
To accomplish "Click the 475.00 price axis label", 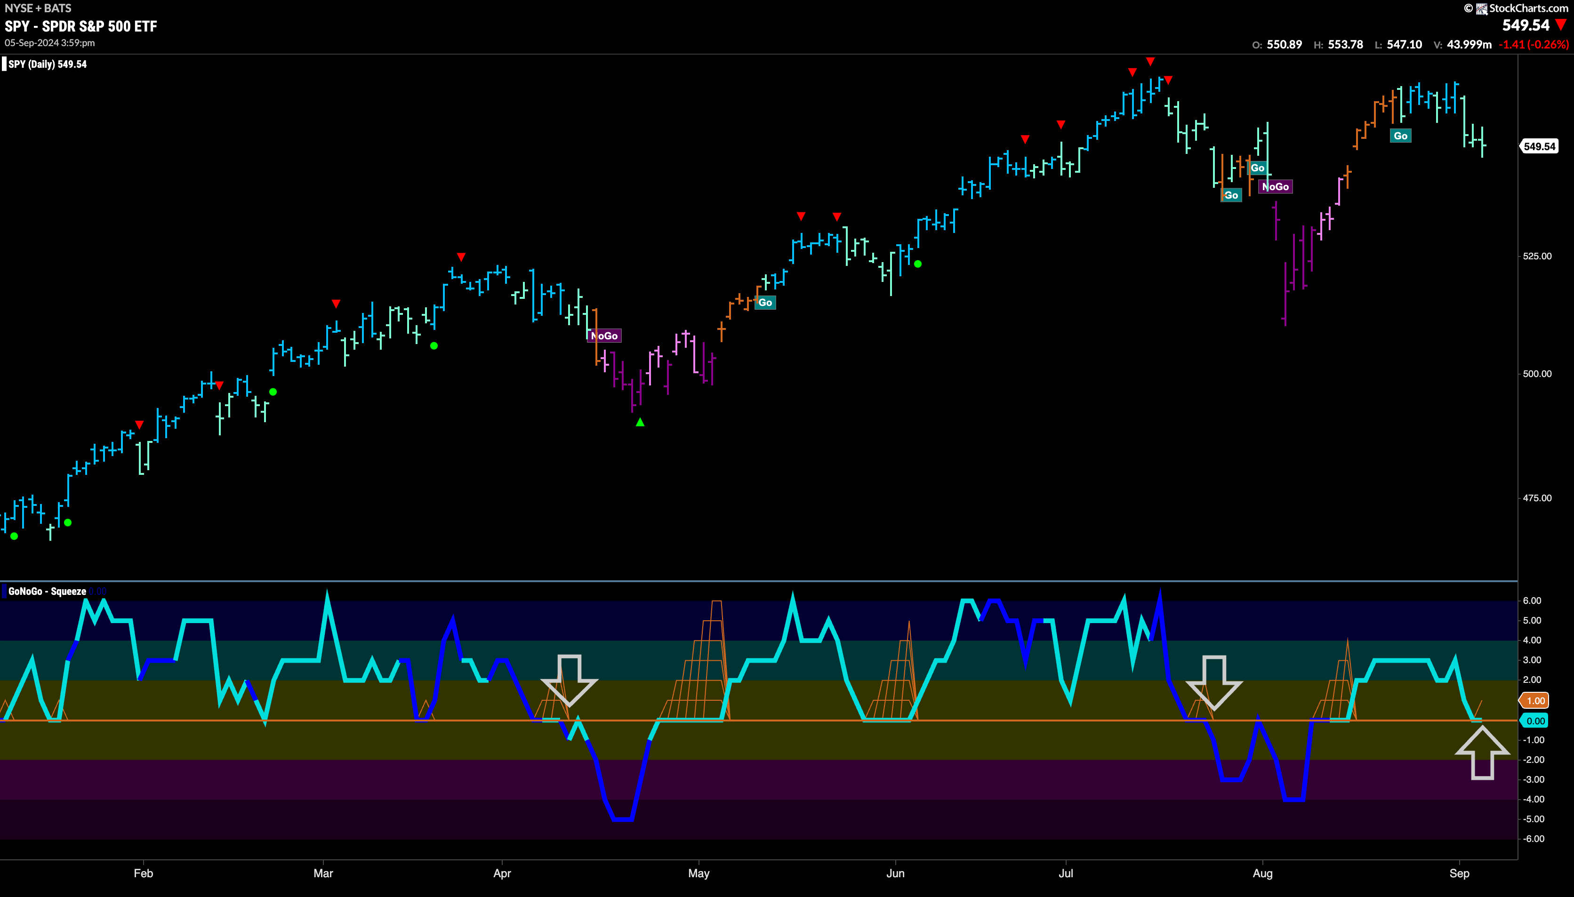I will [1537, 498].
